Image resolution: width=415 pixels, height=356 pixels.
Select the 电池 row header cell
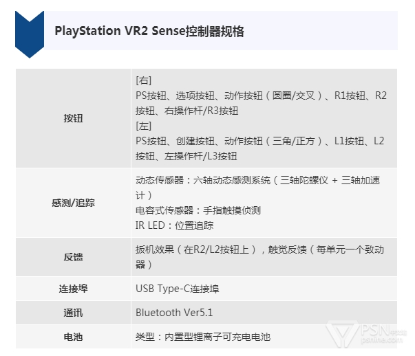point(73,337)
